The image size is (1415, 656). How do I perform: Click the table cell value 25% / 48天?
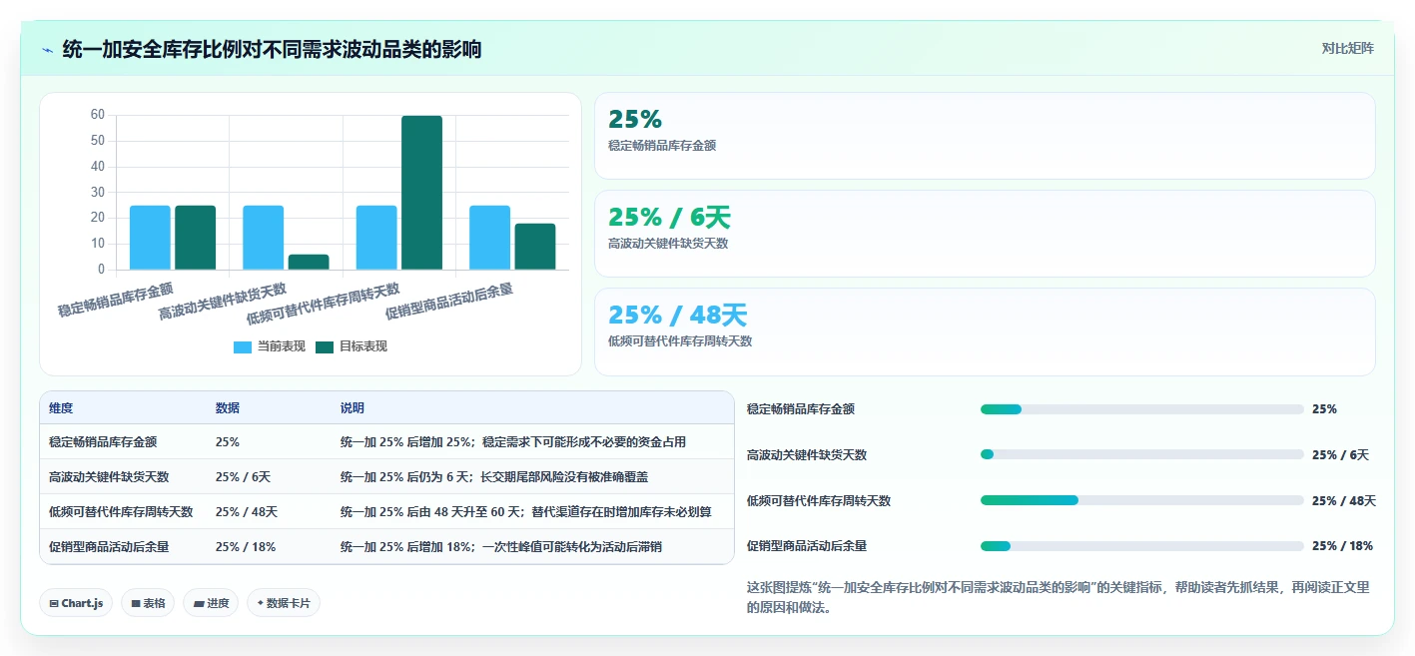[x=247, y=512]
